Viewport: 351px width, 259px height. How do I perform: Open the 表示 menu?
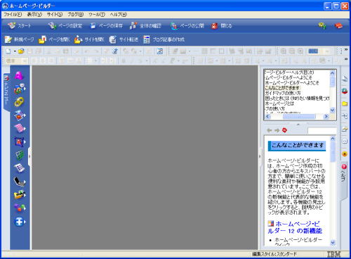(x=34, y=15)
